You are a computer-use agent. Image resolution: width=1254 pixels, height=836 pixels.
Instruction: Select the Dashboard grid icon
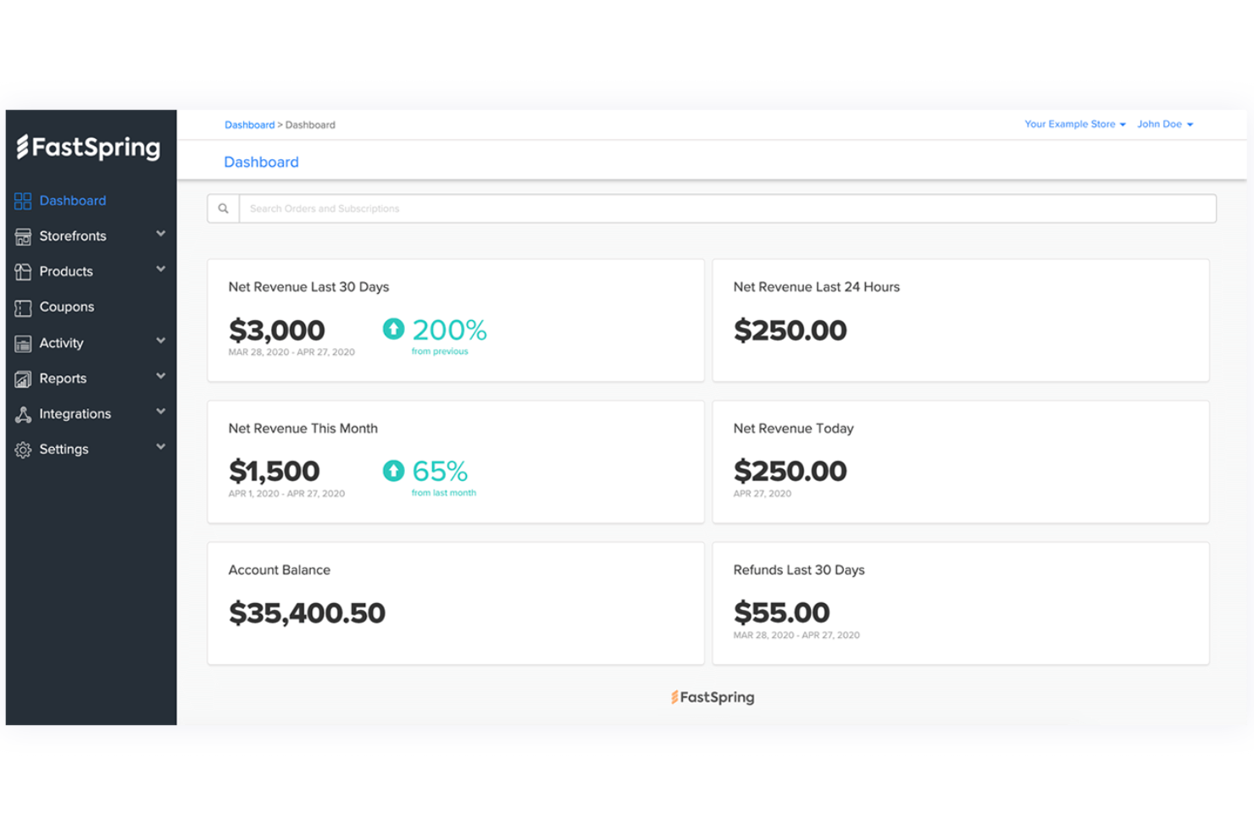click(x=23, y=200)
